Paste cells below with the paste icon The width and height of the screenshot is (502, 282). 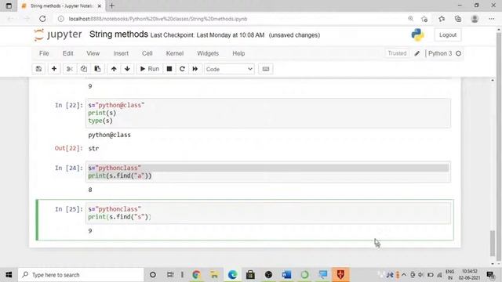[97, 69]
